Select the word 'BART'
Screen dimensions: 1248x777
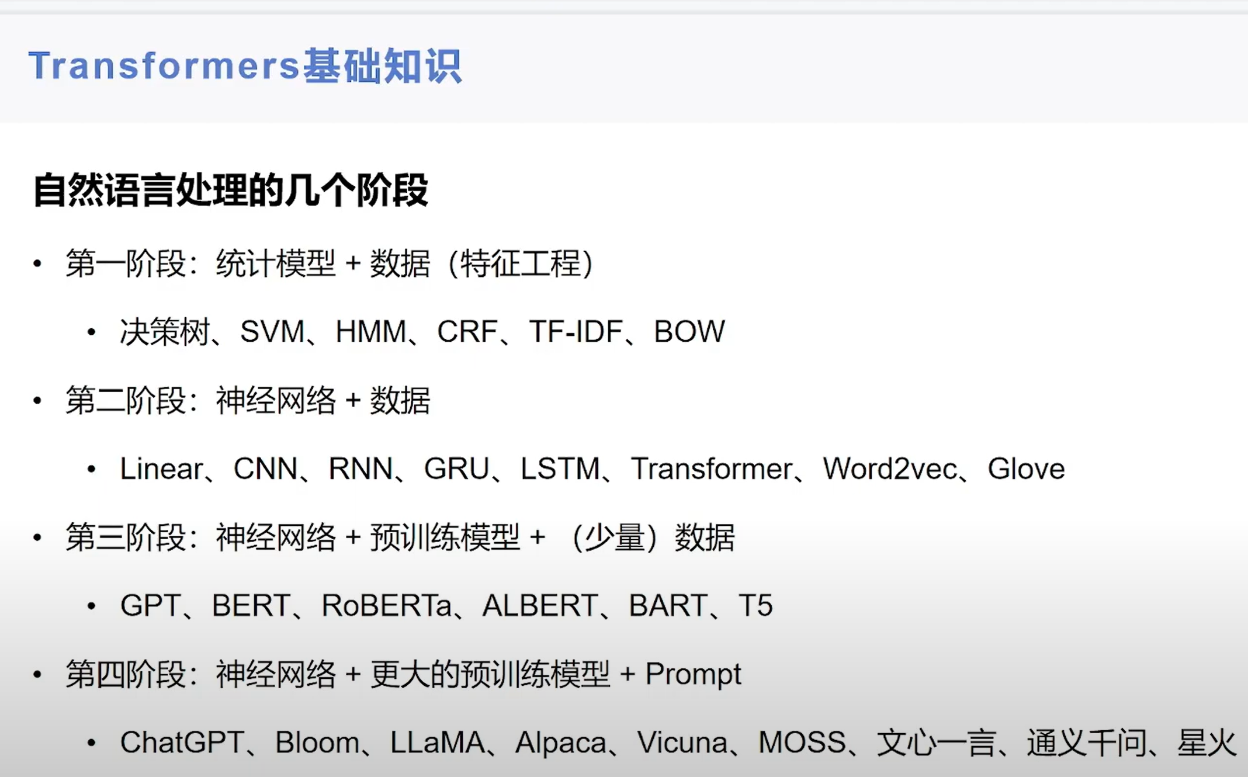coord(668,605)
